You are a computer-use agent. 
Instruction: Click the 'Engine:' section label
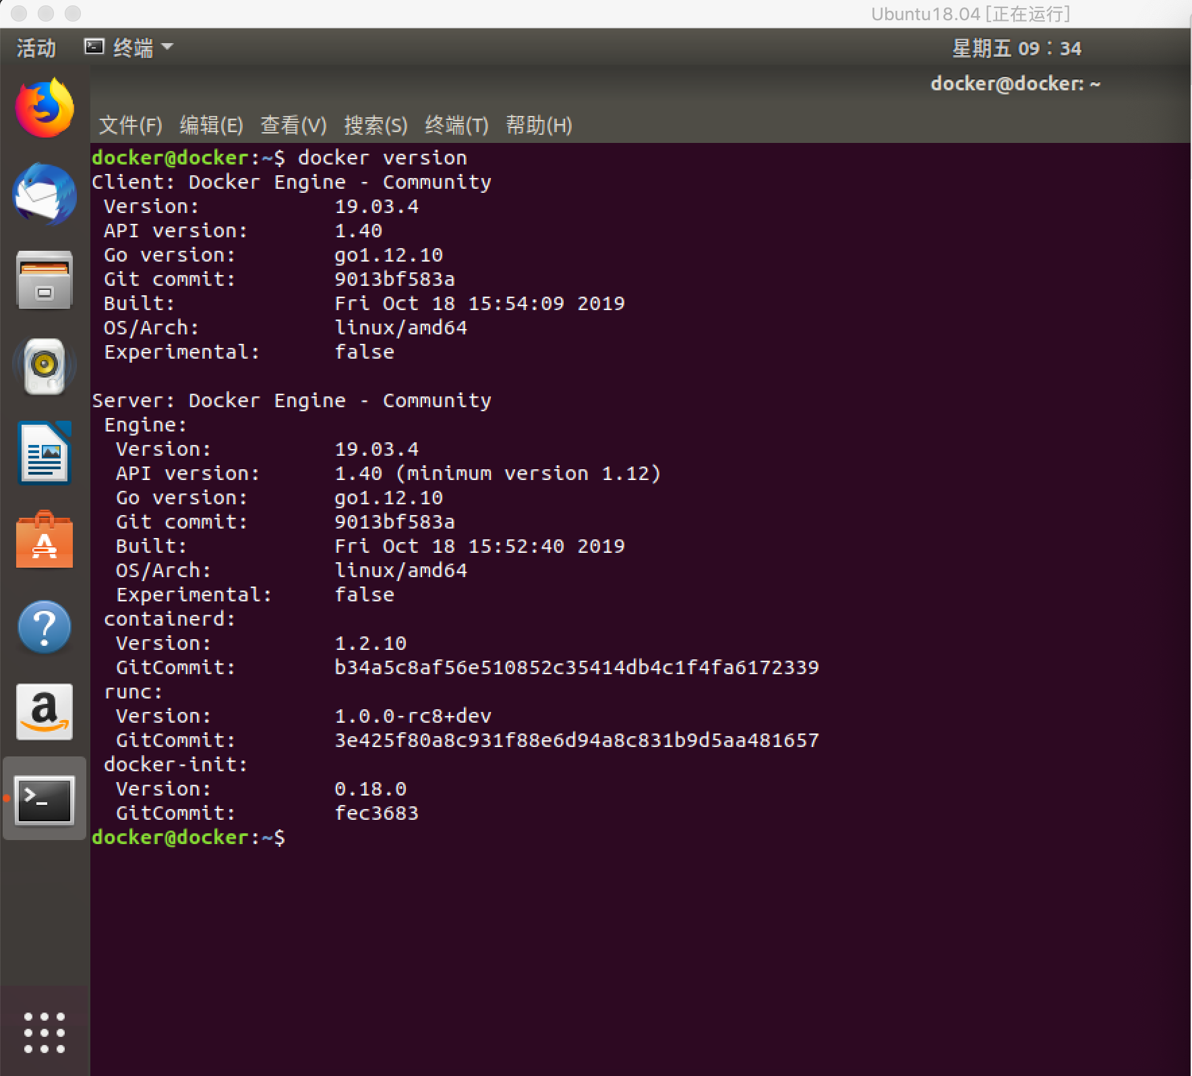[145, 425]
